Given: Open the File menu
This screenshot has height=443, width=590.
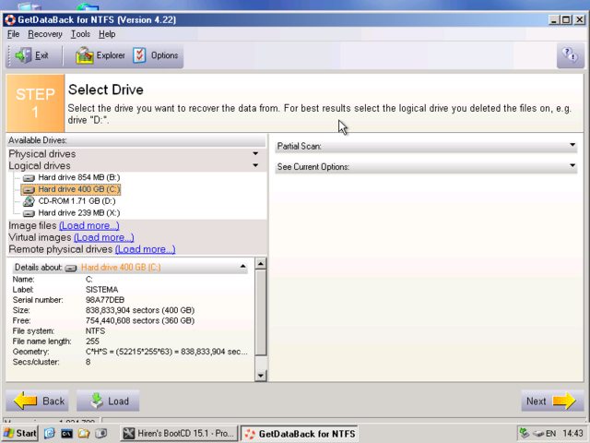Looking at the screenshot, I should (x=13, y=34).
